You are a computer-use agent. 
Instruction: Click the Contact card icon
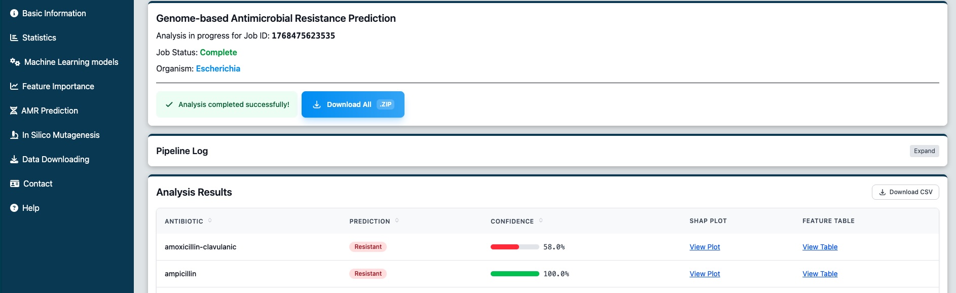coord(15,184)
